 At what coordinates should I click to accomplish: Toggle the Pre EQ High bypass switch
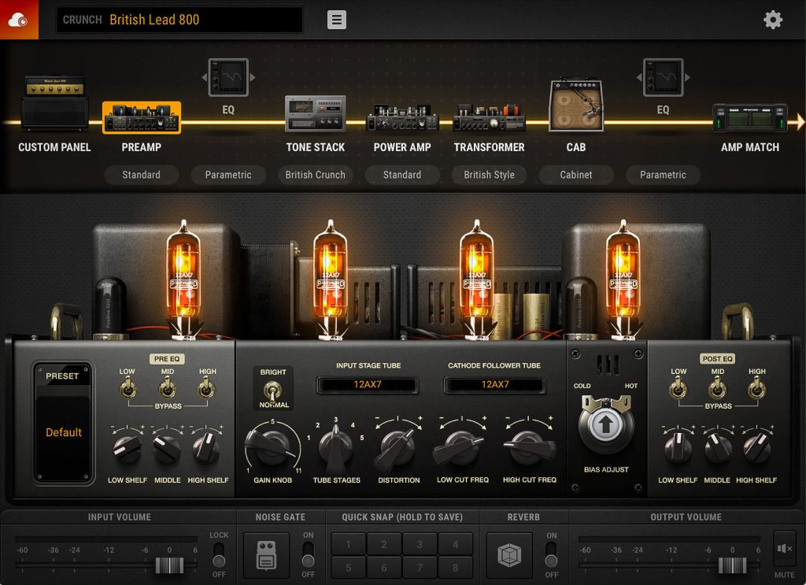click(x=207, y=388)
